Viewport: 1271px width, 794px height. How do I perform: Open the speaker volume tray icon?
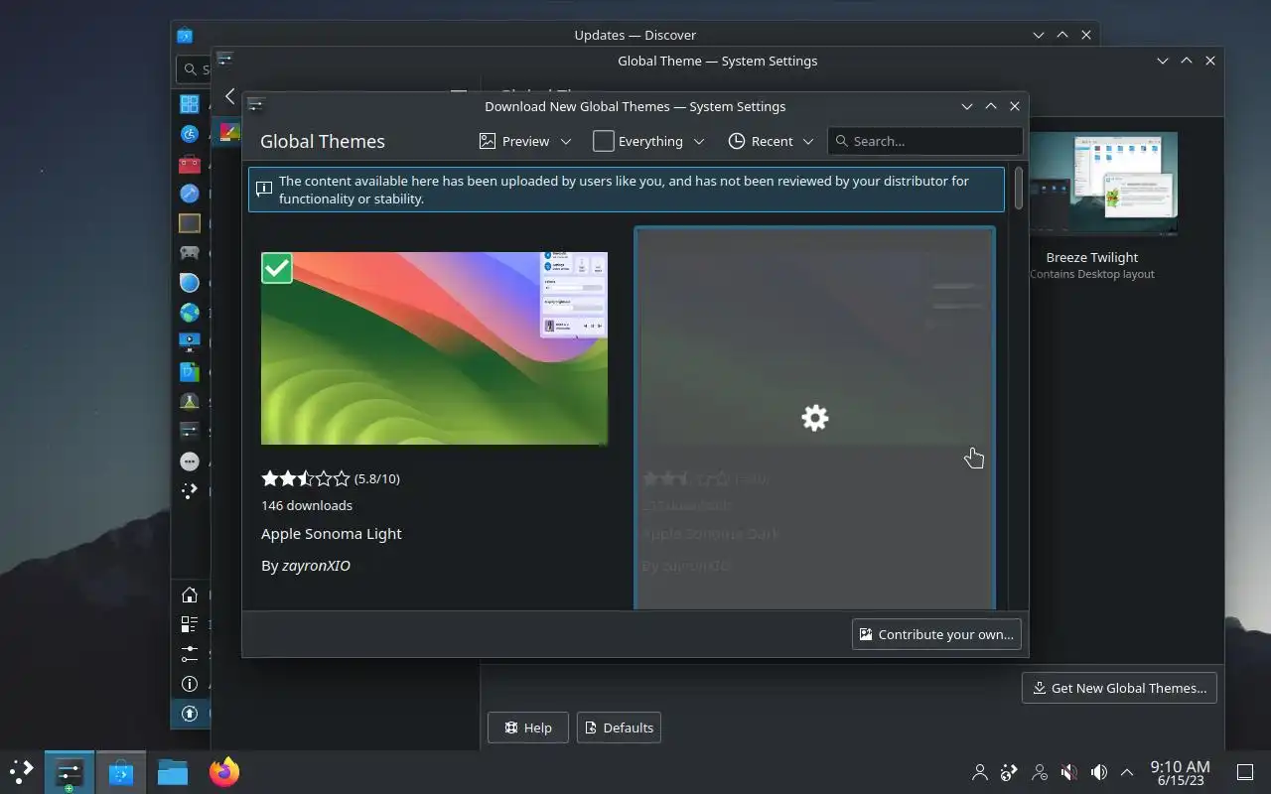[1099, 772]
